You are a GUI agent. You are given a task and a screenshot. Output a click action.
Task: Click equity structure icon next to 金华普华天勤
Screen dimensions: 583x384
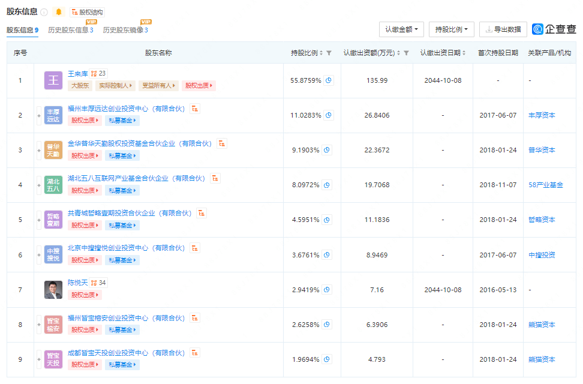pyautogui.click(x=222, y=143)
